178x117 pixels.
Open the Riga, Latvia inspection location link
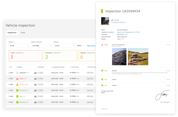128,32
